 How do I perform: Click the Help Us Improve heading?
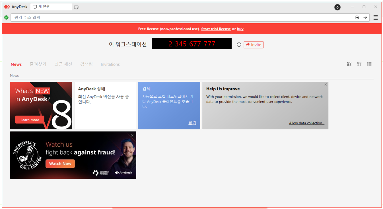(x=223, y=89)
